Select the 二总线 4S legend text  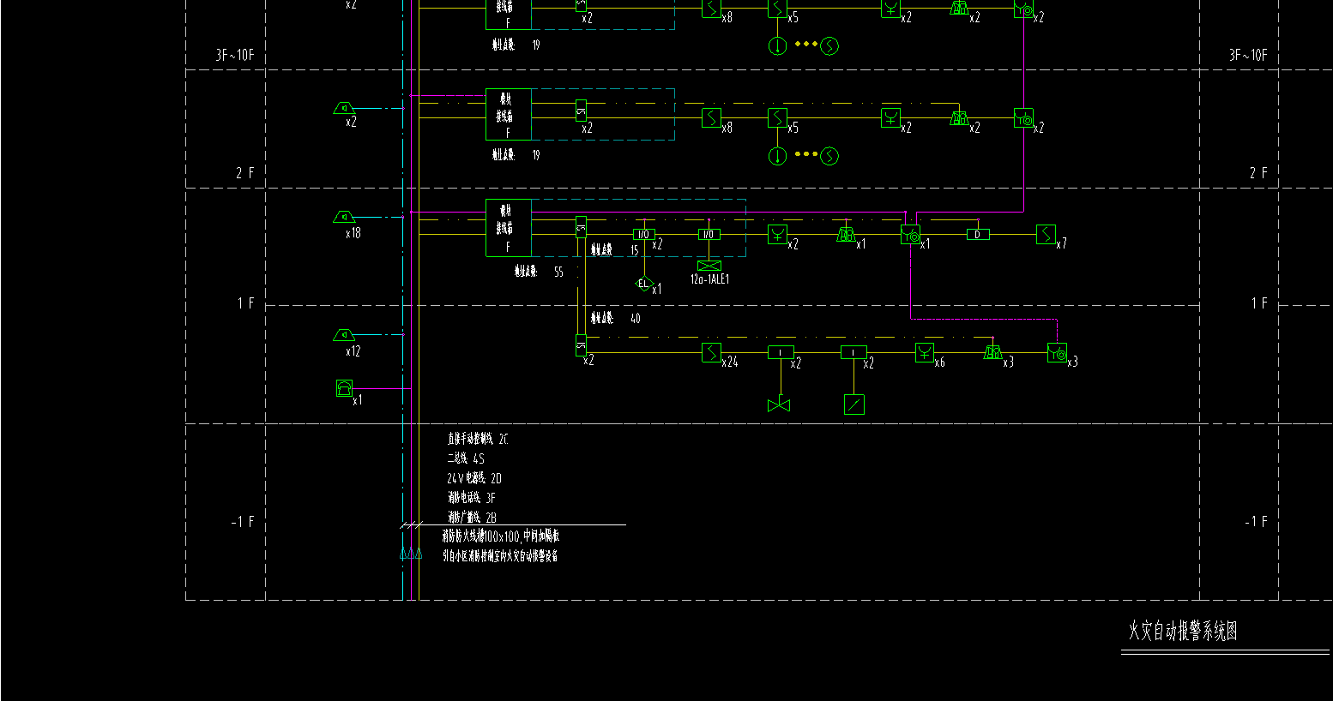coord(466,458)
